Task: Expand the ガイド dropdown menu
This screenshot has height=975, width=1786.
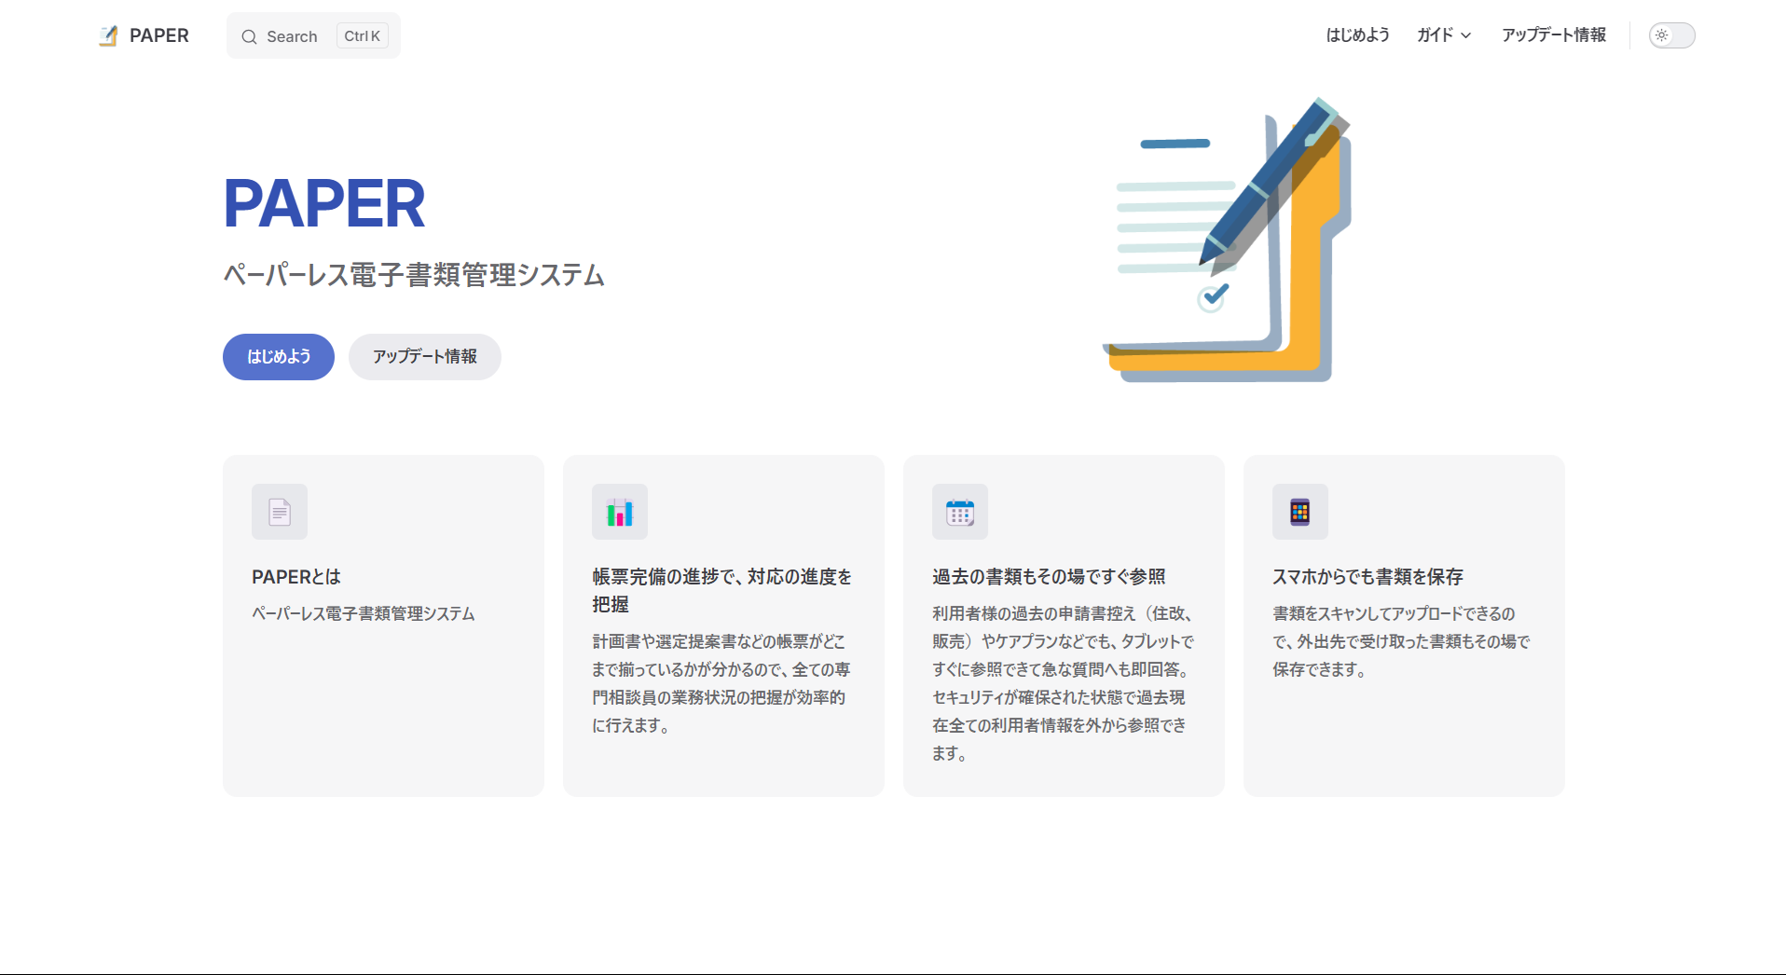Action: pos(1443,35)
